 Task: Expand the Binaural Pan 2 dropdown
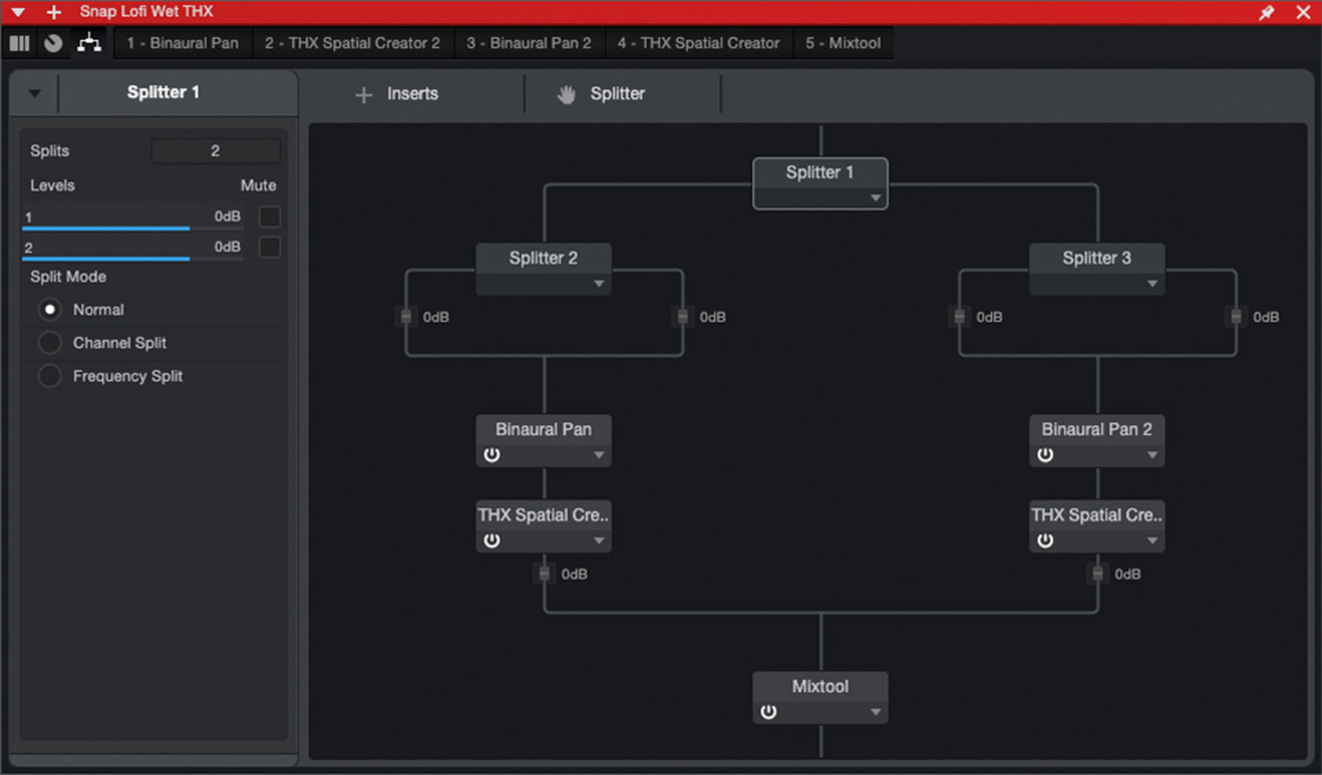(1153, 454)
